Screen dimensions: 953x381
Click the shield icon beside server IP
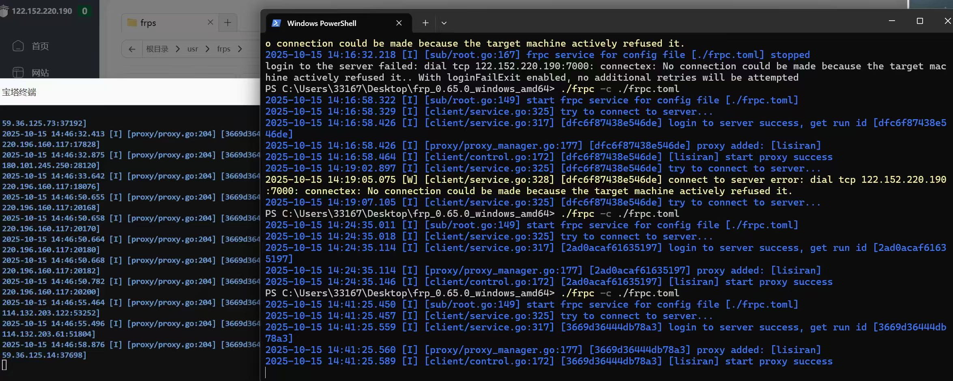4,11
